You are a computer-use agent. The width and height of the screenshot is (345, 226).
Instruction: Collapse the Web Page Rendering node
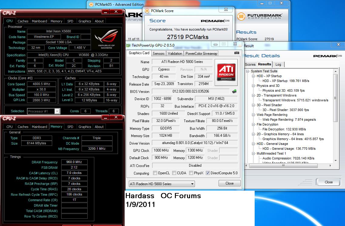(253, 115)
